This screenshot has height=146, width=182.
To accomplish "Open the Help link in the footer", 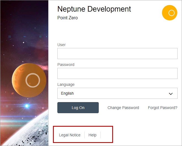I will 92,135.
